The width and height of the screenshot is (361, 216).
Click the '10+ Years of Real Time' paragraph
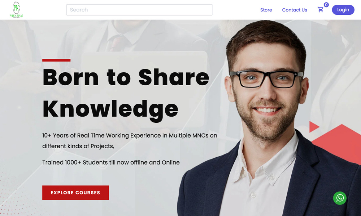130,141
